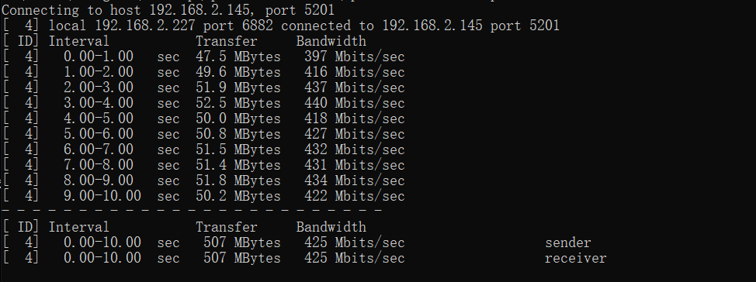This screenshot has width=756, height=282.
Task: Click the 'sender' summary label
Action: click(568, 242)
